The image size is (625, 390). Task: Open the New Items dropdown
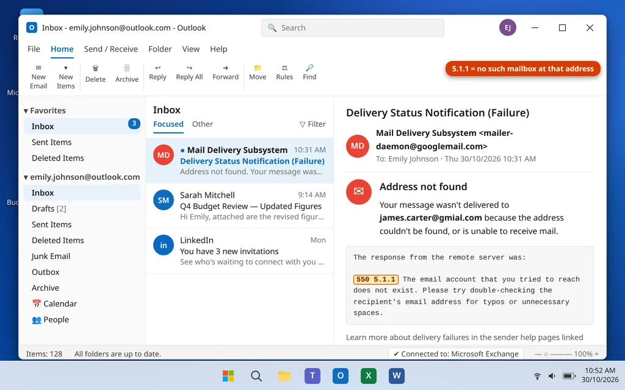[66, 76]
